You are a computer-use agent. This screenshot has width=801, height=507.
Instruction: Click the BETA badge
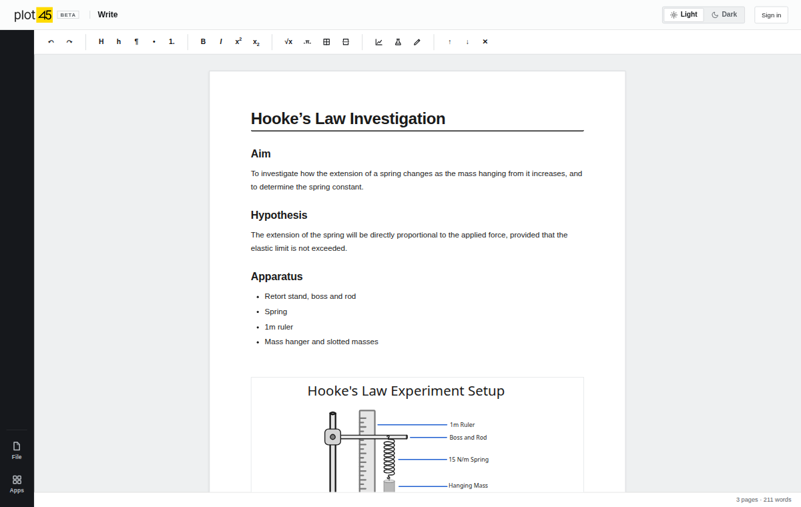point(68,15)
